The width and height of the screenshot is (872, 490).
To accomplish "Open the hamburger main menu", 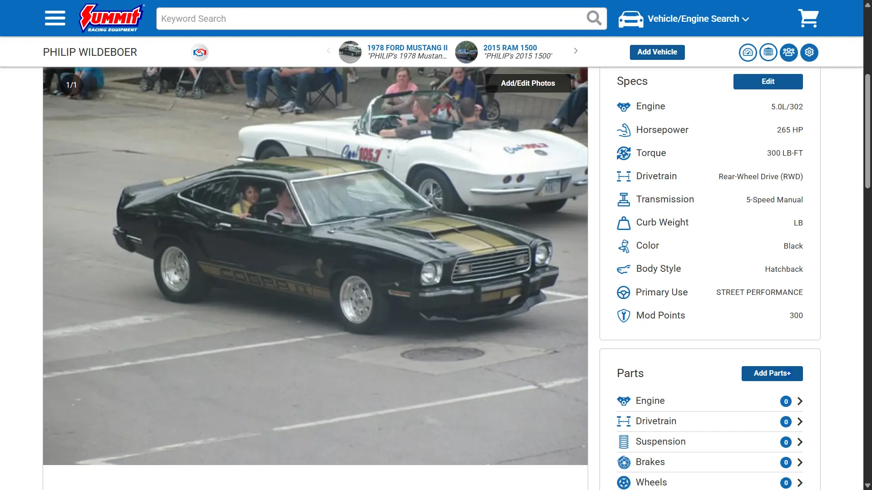I will point(55,19).
